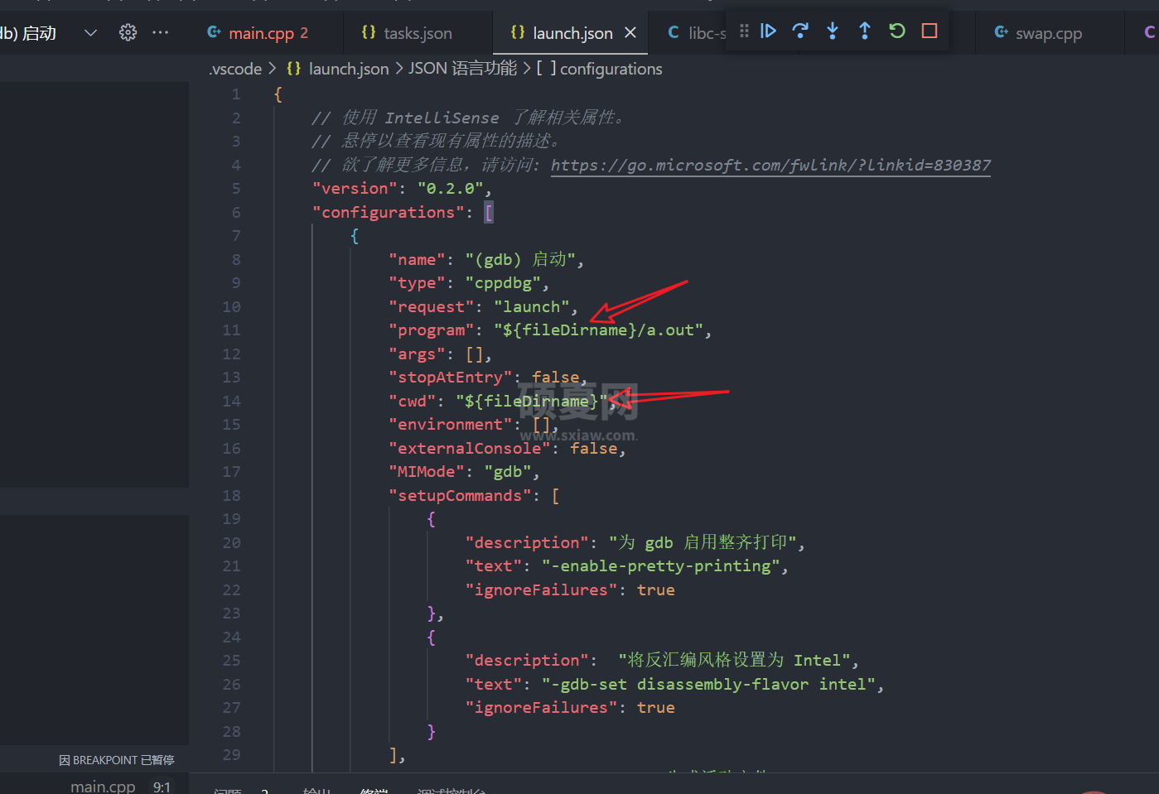Click the BREAKPOINT 已暂停 status label

point(117,760)
